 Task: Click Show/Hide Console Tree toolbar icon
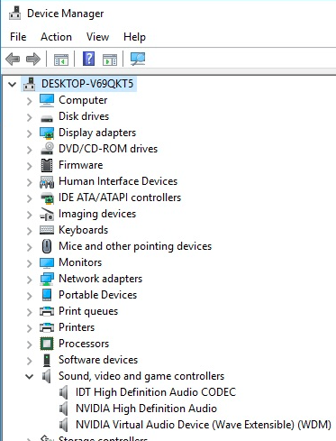click(x=61, y=60)
